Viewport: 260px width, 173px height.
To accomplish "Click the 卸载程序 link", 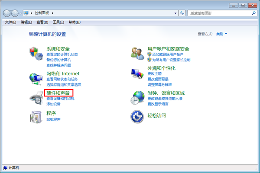I will [x=53, y=120].
